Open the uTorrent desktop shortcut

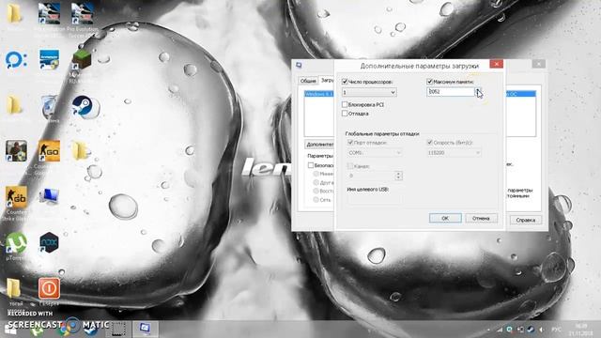[16, 243]
